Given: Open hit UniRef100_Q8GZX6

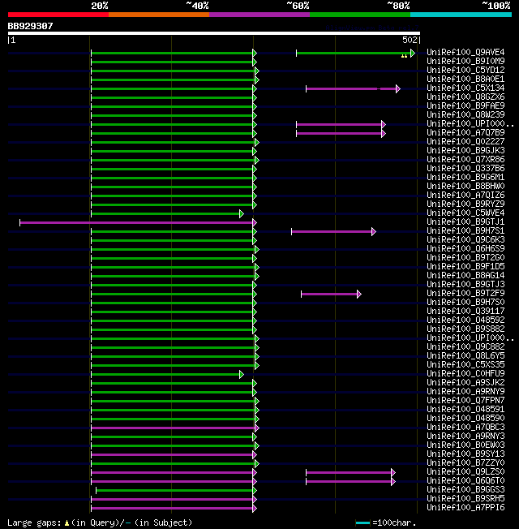Looking at the screenshot, I should tap(465, 97).
